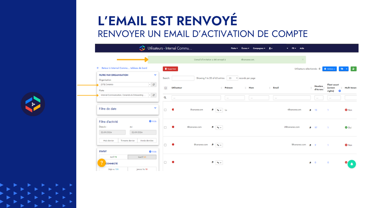Click the green add user button
This screenshot has width=369, height=208.
click(354, 69)
